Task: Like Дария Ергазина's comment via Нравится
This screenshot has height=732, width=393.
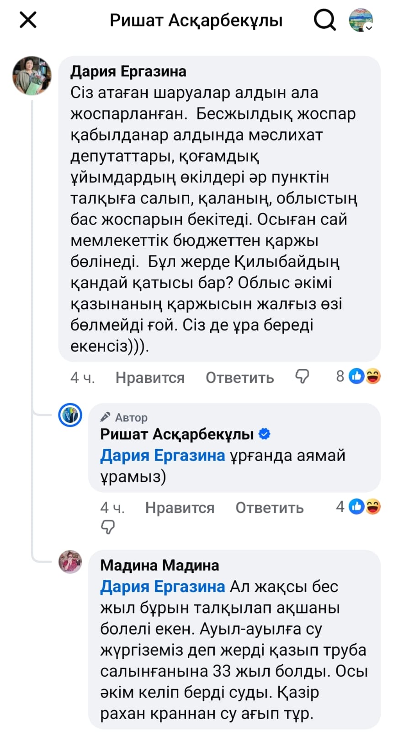Action: pos(150,377)
